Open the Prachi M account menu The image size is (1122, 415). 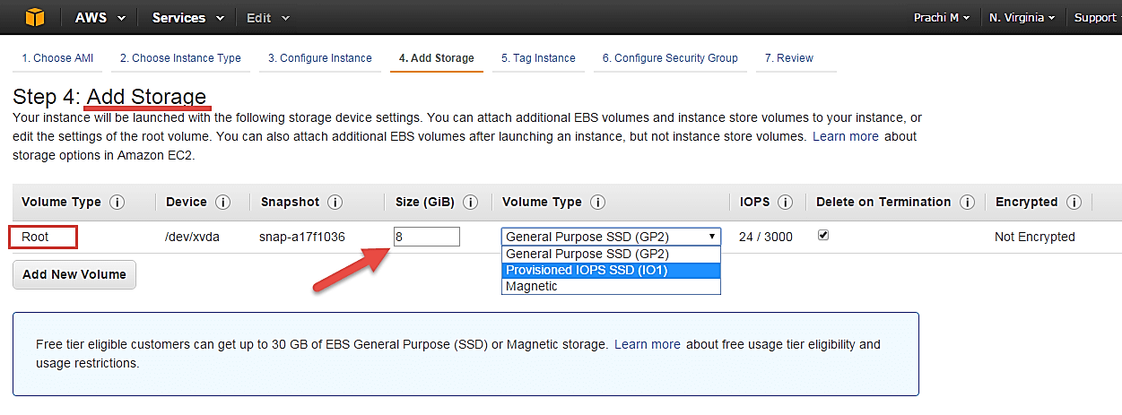coord(942,17)
